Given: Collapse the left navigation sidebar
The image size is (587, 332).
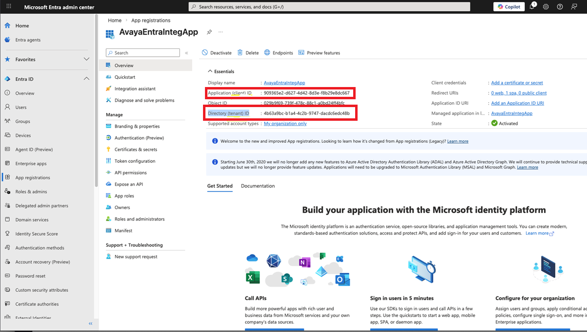Looking at the screenshot, I should [90, 324].
